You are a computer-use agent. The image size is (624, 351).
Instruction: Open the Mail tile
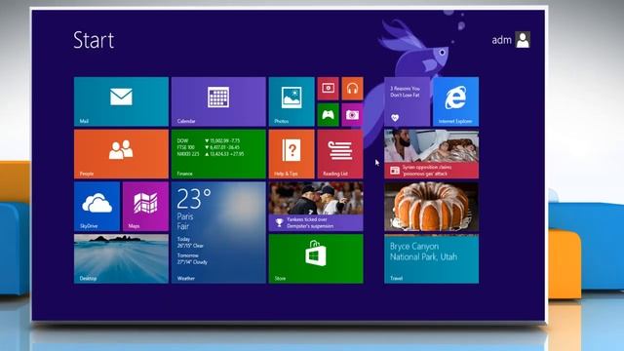[x=121, y=101]
